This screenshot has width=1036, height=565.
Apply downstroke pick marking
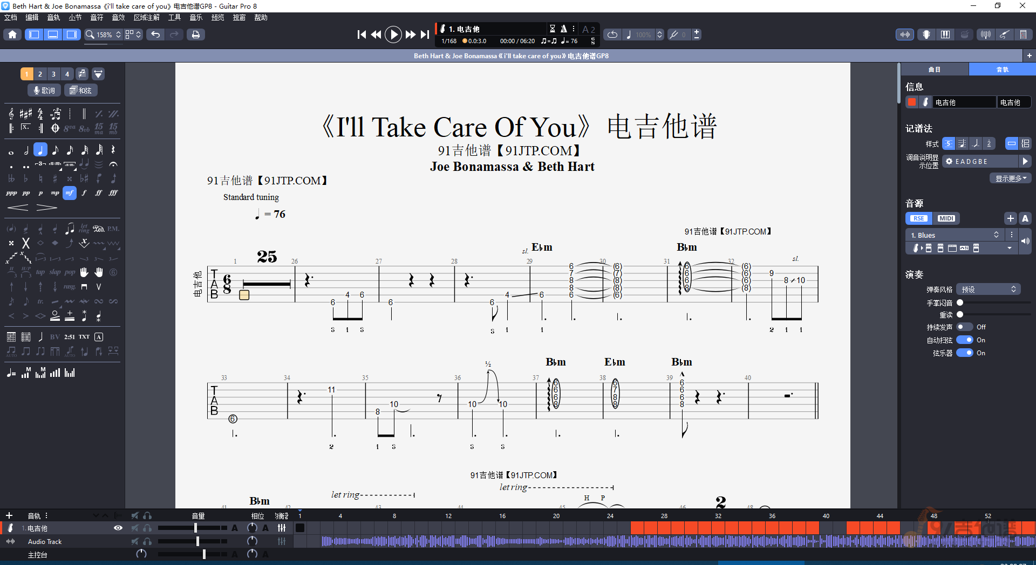coord(84,287)
